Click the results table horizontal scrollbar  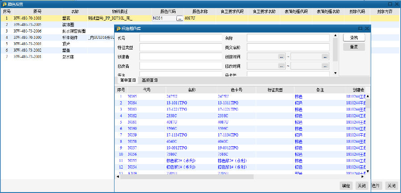tap(187, 177)
